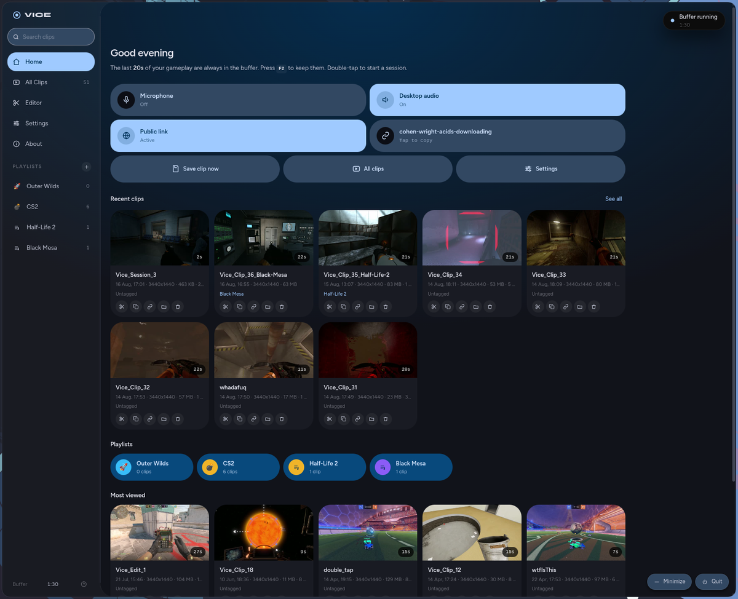Open Outer Wilds playlist chip

(x=152, y=467)
